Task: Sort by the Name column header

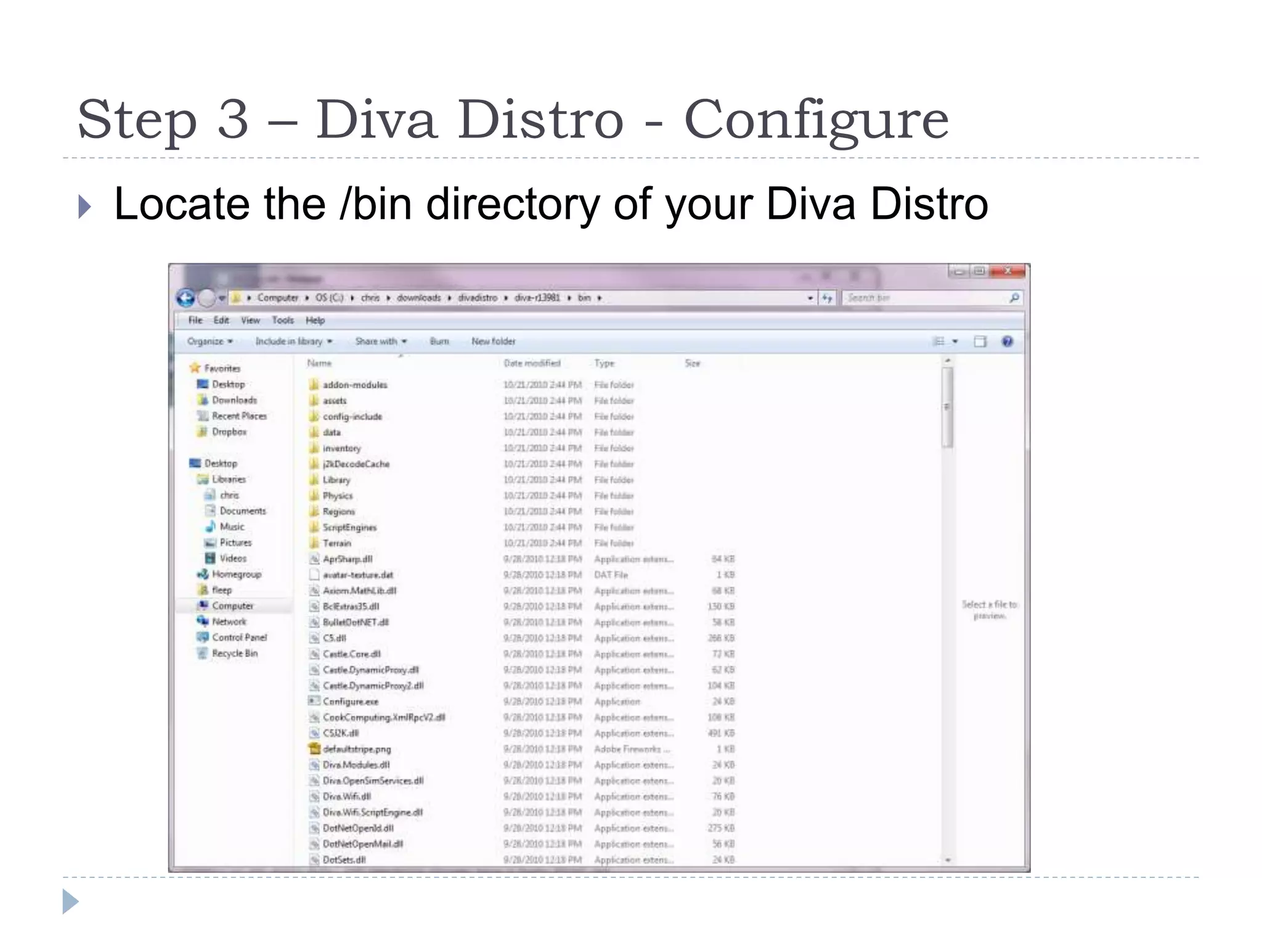Action: [319, 363]
